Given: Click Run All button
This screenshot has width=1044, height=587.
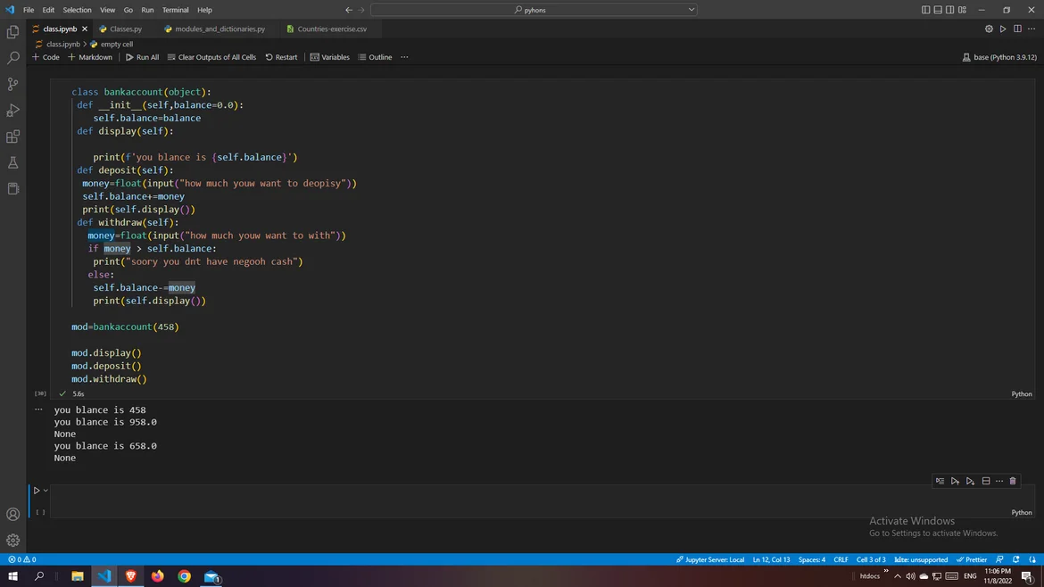Looking at the screenshot, I should tap(142, 57).
